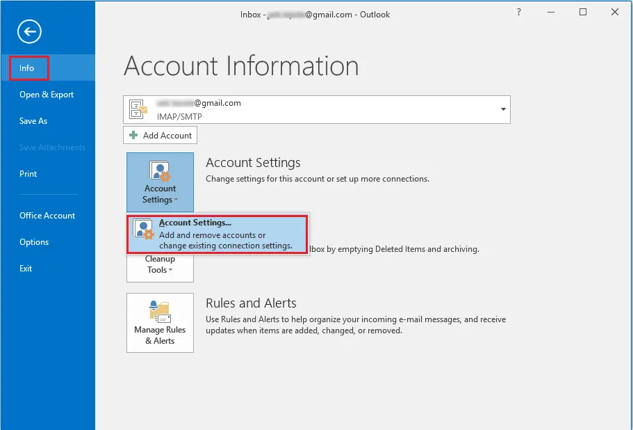Open the Open & Export section

48,95
